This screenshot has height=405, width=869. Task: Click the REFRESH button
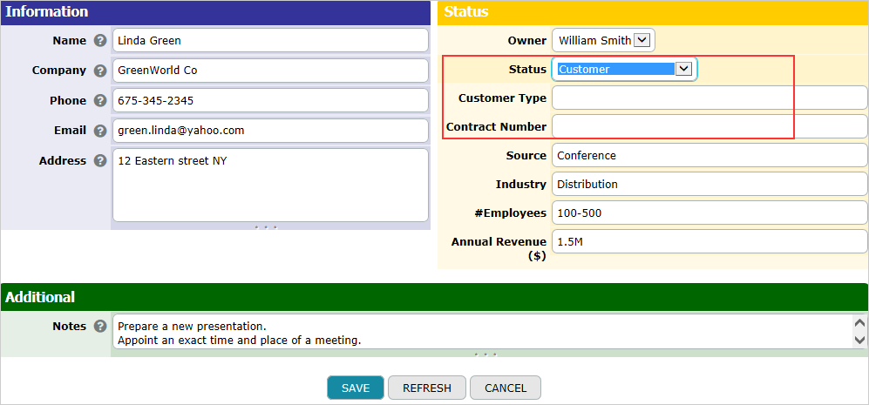(427, 388)
